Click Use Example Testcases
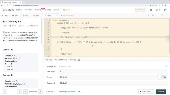Viewport: 170px width, 95px height. click(67, 92)
